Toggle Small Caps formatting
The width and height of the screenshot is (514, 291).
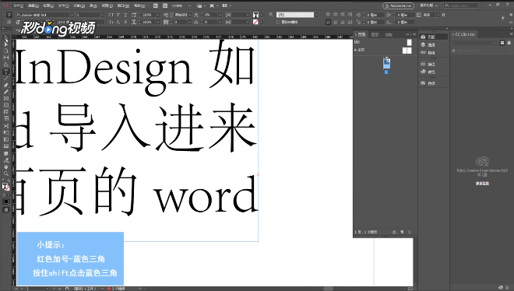111,22
